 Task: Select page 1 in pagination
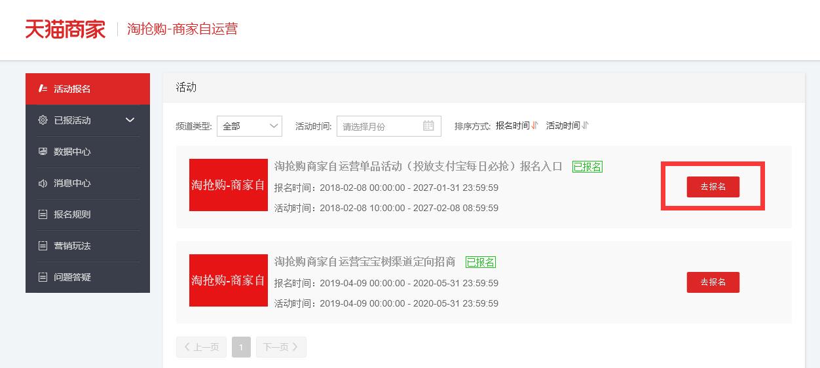point(241,347)
